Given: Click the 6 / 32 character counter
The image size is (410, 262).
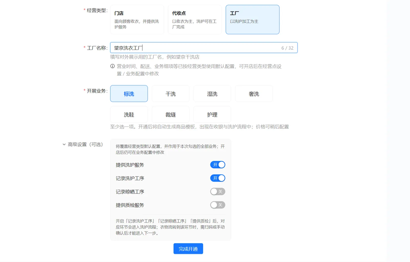Looking at the screenshot, I should [287, 48].
